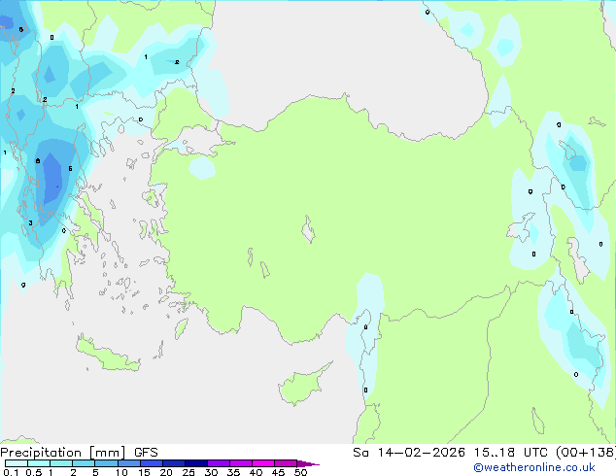Select the 2–5 mm legend color box
This screenshot has width=616, height=476.
84,463
